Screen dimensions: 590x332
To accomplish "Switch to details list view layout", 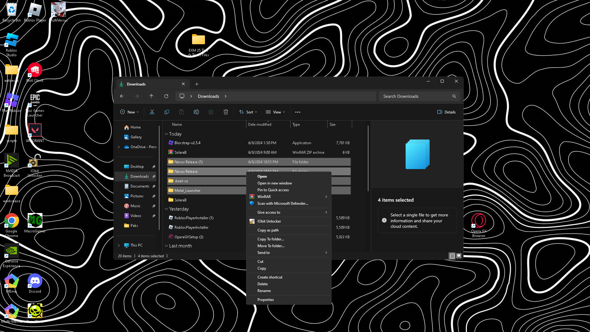I will point(452,256).
